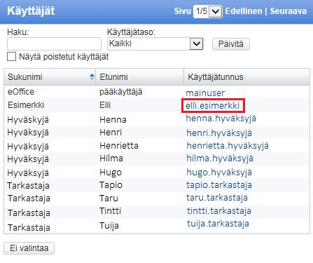Toggle the sort arrow in the Sukunimi header
The height and width of the screenshot is (263, 313).
92,76
